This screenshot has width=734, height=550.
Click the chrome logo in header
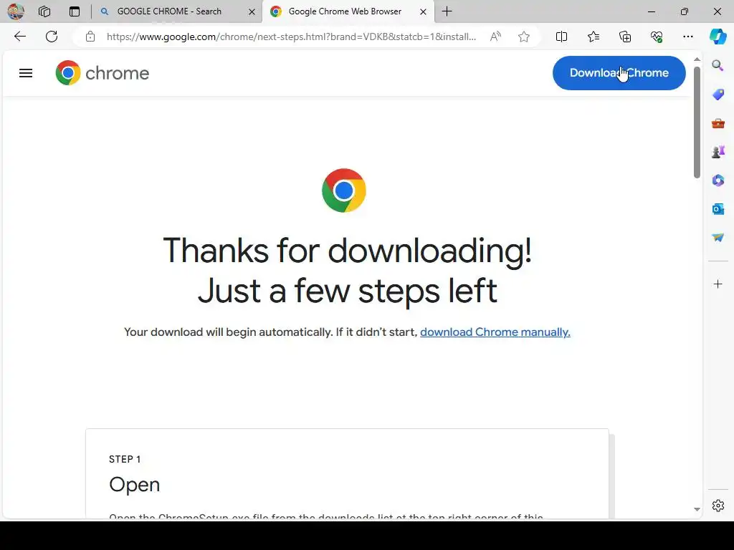pyautogui.click(x=102, y=73)
